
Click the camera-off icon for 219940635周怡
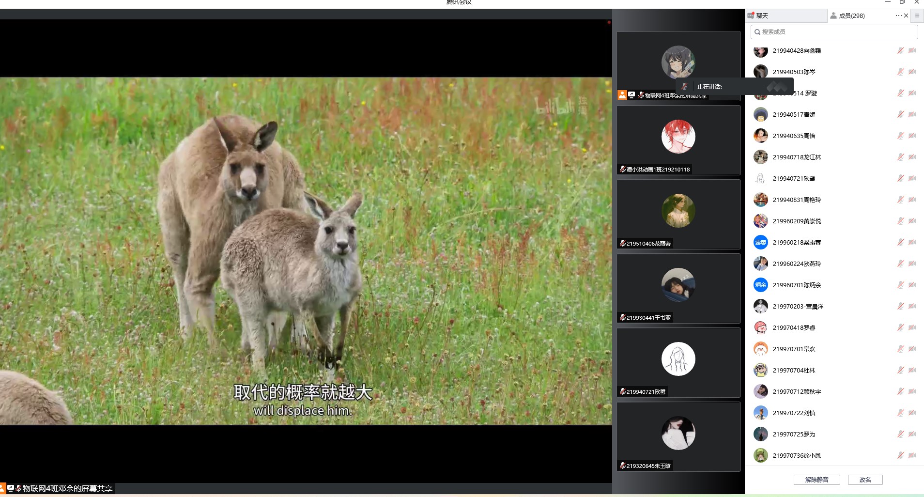[x=912, y=136]
